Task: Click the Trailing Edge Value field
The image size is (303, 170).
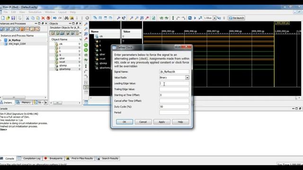Action: [x=174, y=89]
